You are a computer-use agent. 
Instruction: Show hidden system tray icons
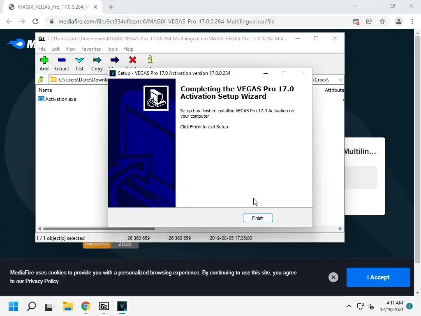click(x=349, y=306)
